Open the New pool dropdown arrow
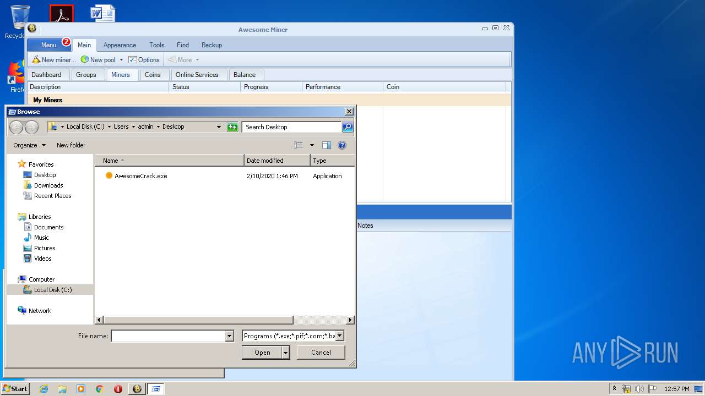This screenshot has width=705, height=396. (121, 59)
